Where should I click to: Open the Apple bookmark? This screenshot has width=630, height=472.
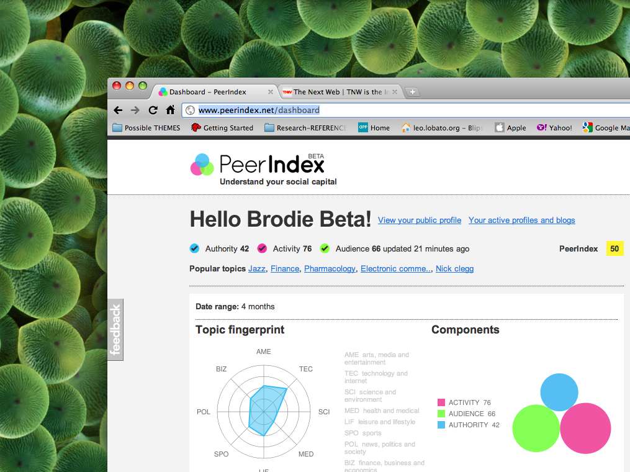point(511,128)
